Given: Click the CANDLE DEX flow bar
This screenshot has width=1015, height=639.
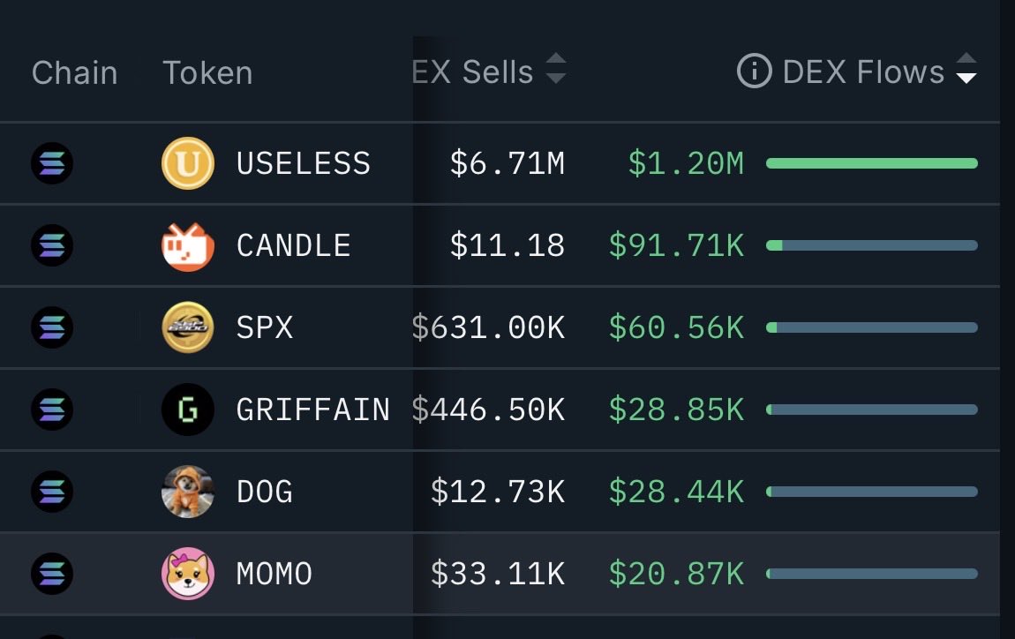Looking at the screenshot, I should click(x=871, y=245).
